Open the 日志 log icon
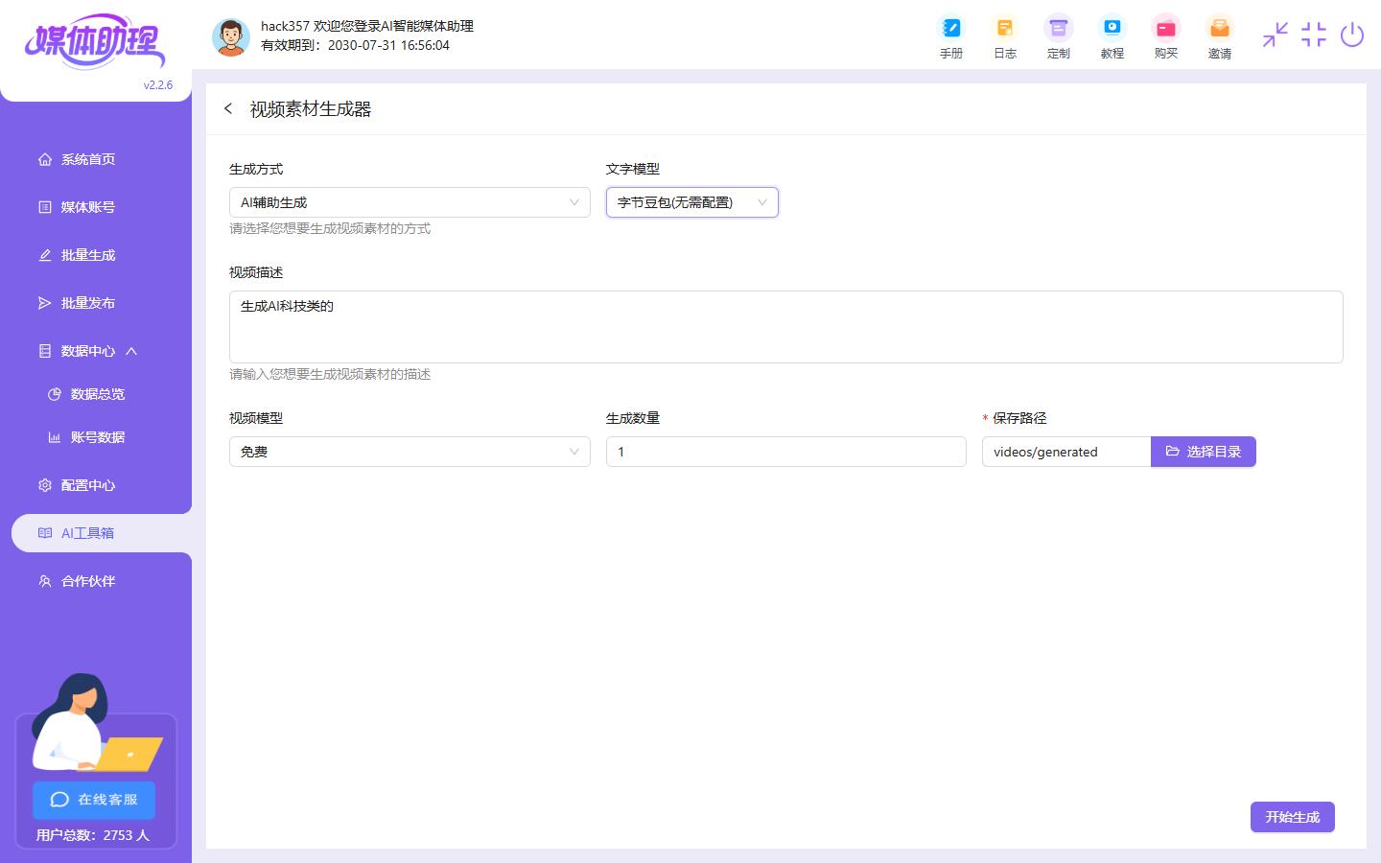The height and width of the screenshot is (863, 1381). coord(1004,36)
